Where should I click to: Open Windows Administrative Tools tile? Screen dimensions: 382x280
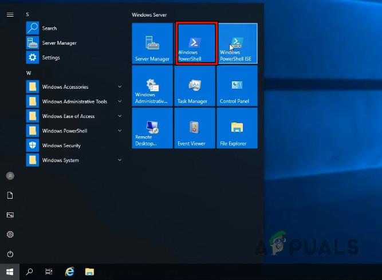coord(152,86)
